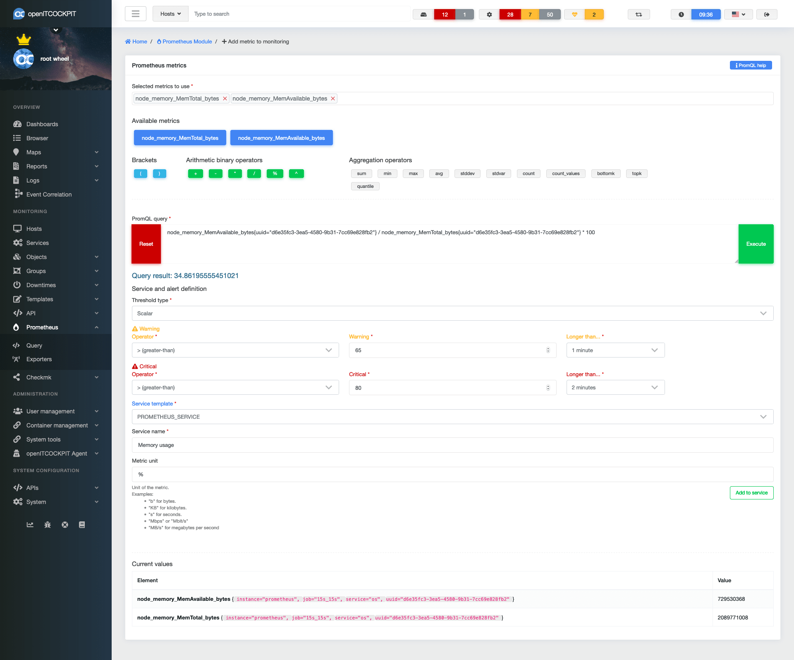
Task: Collapse Prometheus sidebar menu
Action: pos(56,327)
